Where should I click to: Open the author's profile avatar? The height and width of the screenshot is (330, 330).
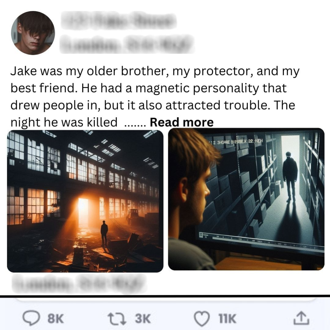pyautogui.click(x=33, y=33)
